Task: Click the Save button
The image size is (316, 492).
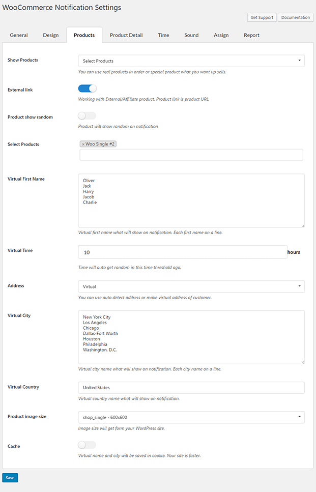Action: point(10,477)
